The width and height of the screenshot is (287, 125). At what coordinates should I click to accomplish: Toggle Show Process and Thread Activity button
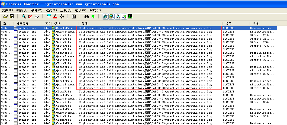tap(124, 17)
